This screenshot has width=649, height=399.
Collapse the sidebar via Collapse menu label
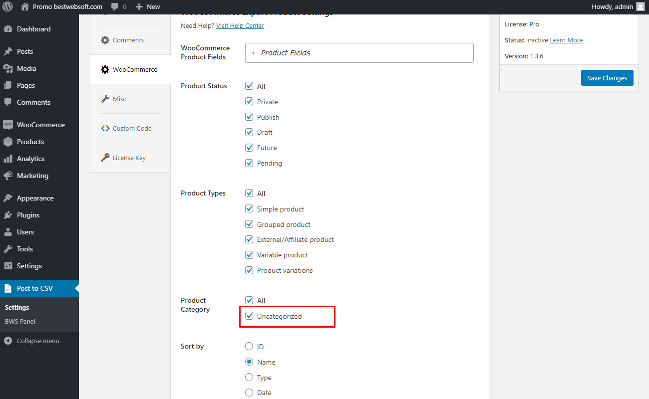point(38,341)
